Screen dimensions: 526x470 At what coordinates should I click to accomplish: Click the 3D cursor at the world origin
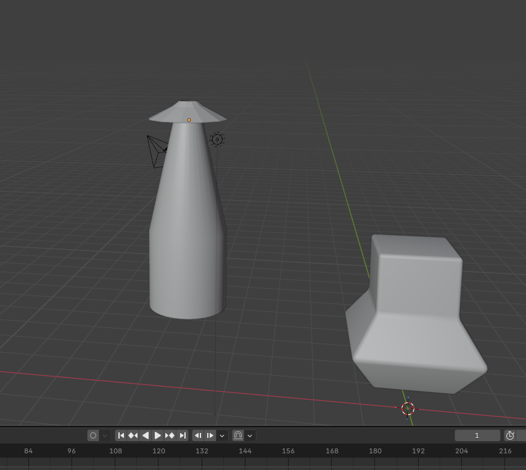click(x=408, y=408)
